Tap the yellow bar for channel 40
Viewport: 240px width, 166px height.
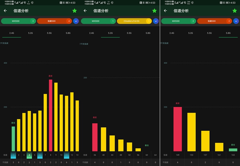104,139
